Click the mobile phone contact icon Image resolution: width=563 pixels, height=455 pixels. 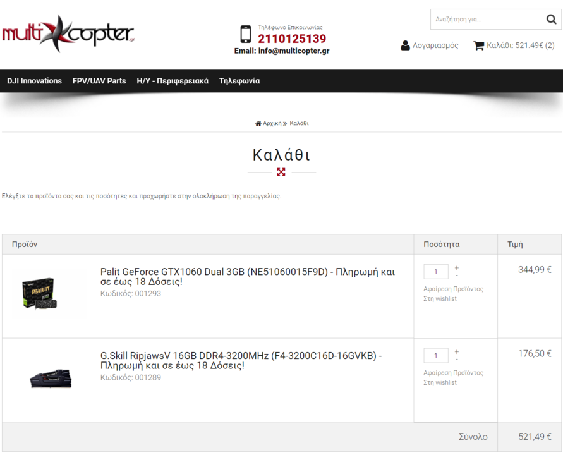[246, 35]
